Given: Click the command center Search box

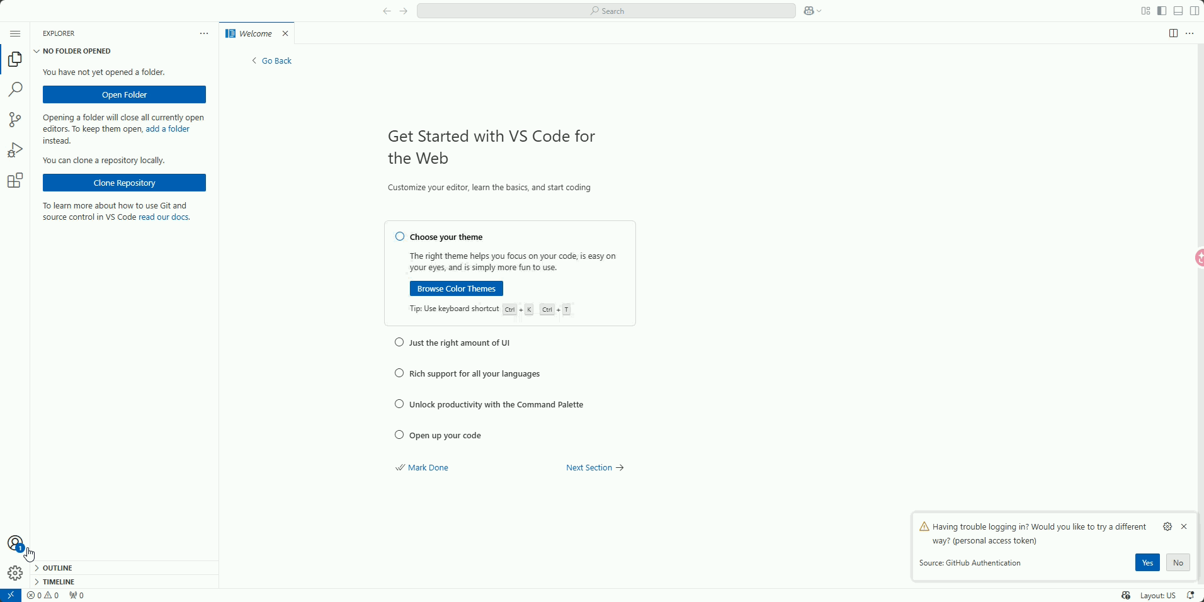Looking at the screenshot, I should (606, 11).
